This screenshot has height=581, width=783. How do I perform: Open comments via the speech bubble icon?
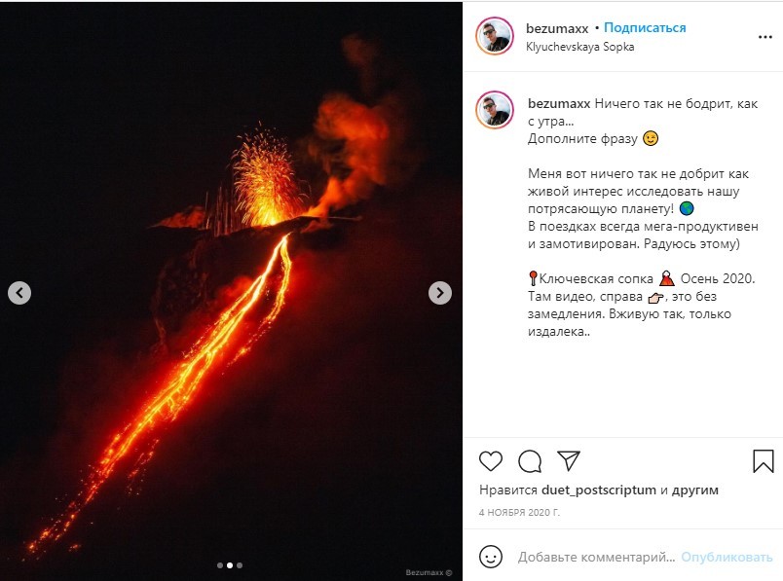tap(530, 460)
